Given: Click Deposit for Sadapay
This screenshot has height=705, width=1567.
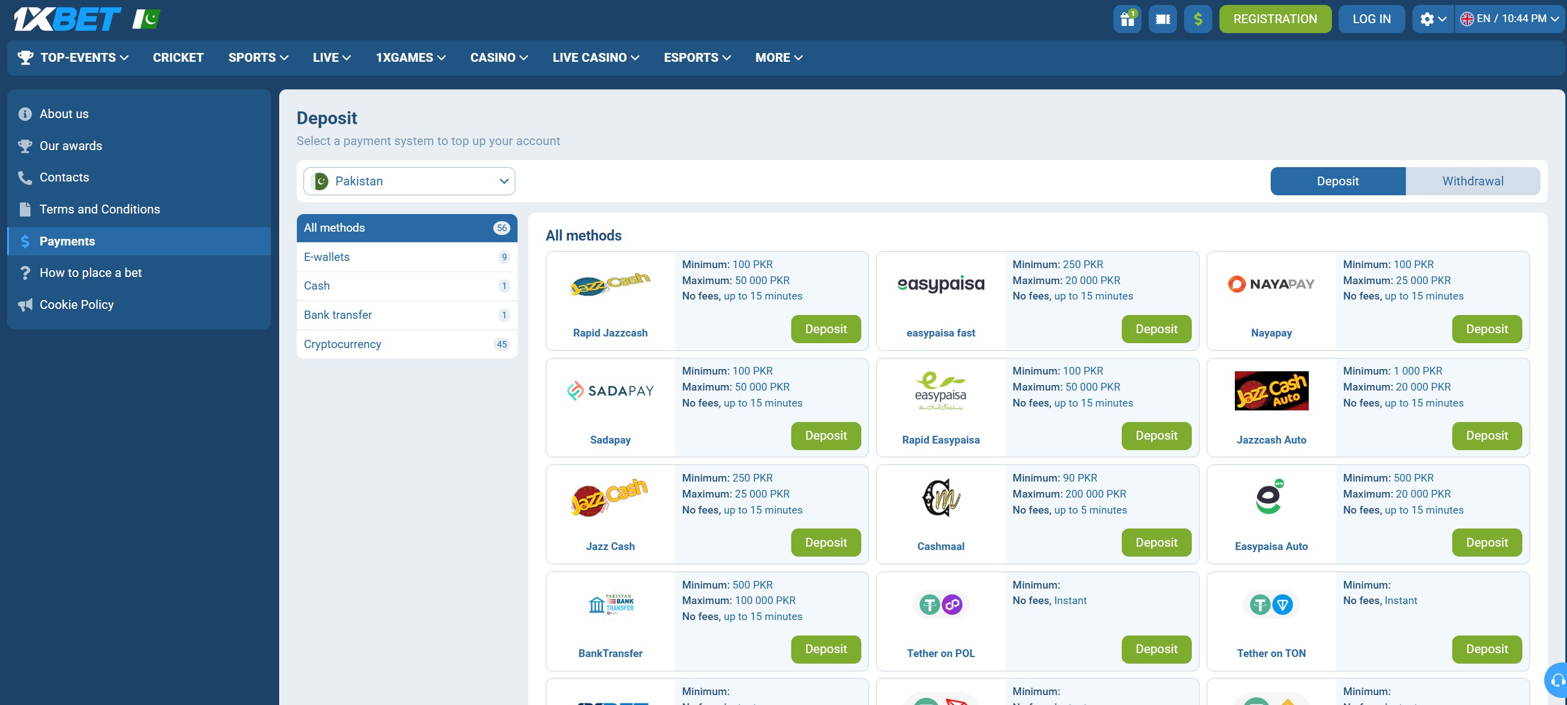Looking at the screenshot, I should (x=825, y=436).
